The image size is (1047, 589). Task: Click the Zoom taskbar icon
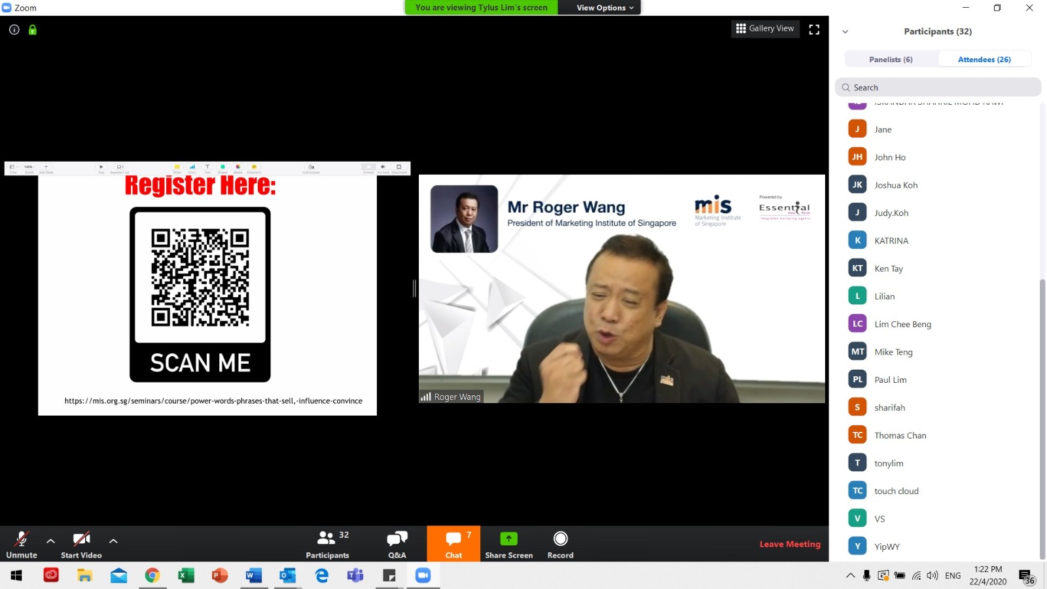tap(423, 575)
